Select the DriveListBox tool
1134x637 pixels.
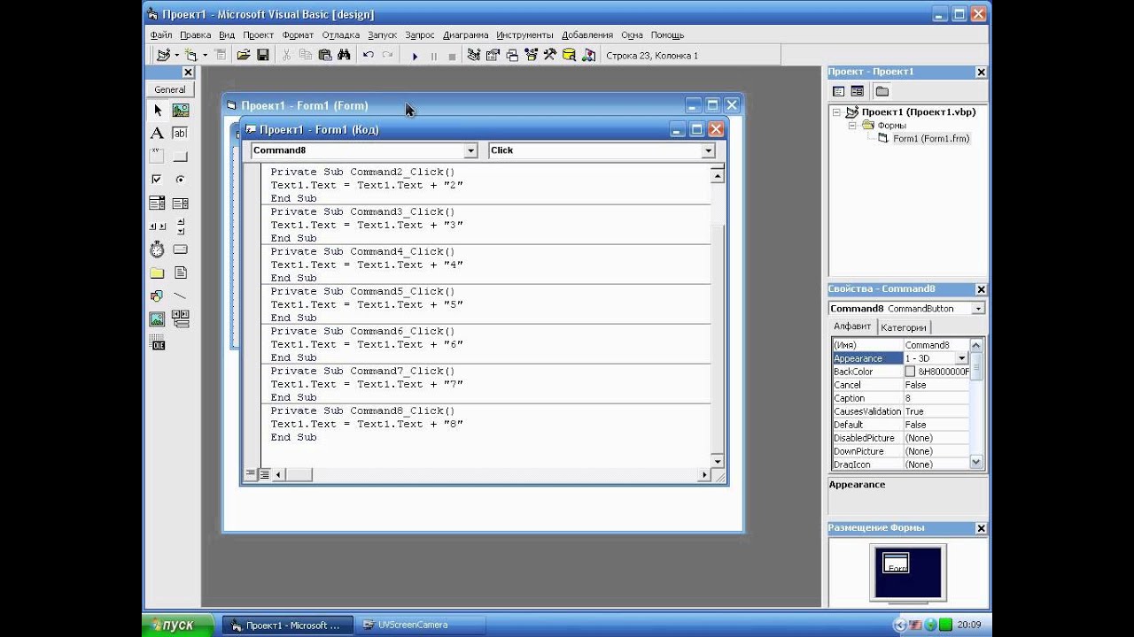[181, 249]
